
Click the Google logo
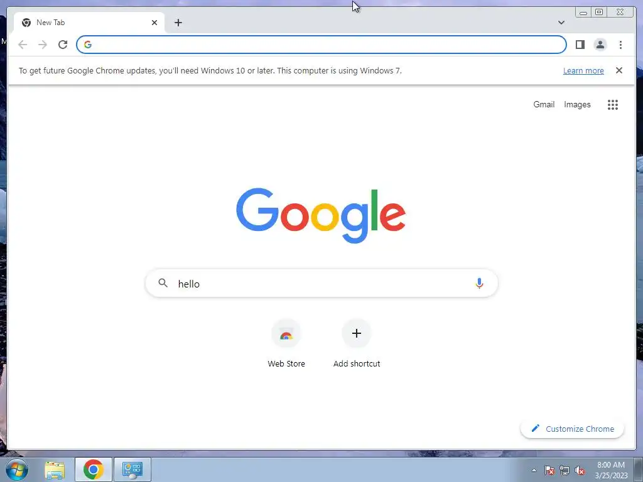click(321, 215)
